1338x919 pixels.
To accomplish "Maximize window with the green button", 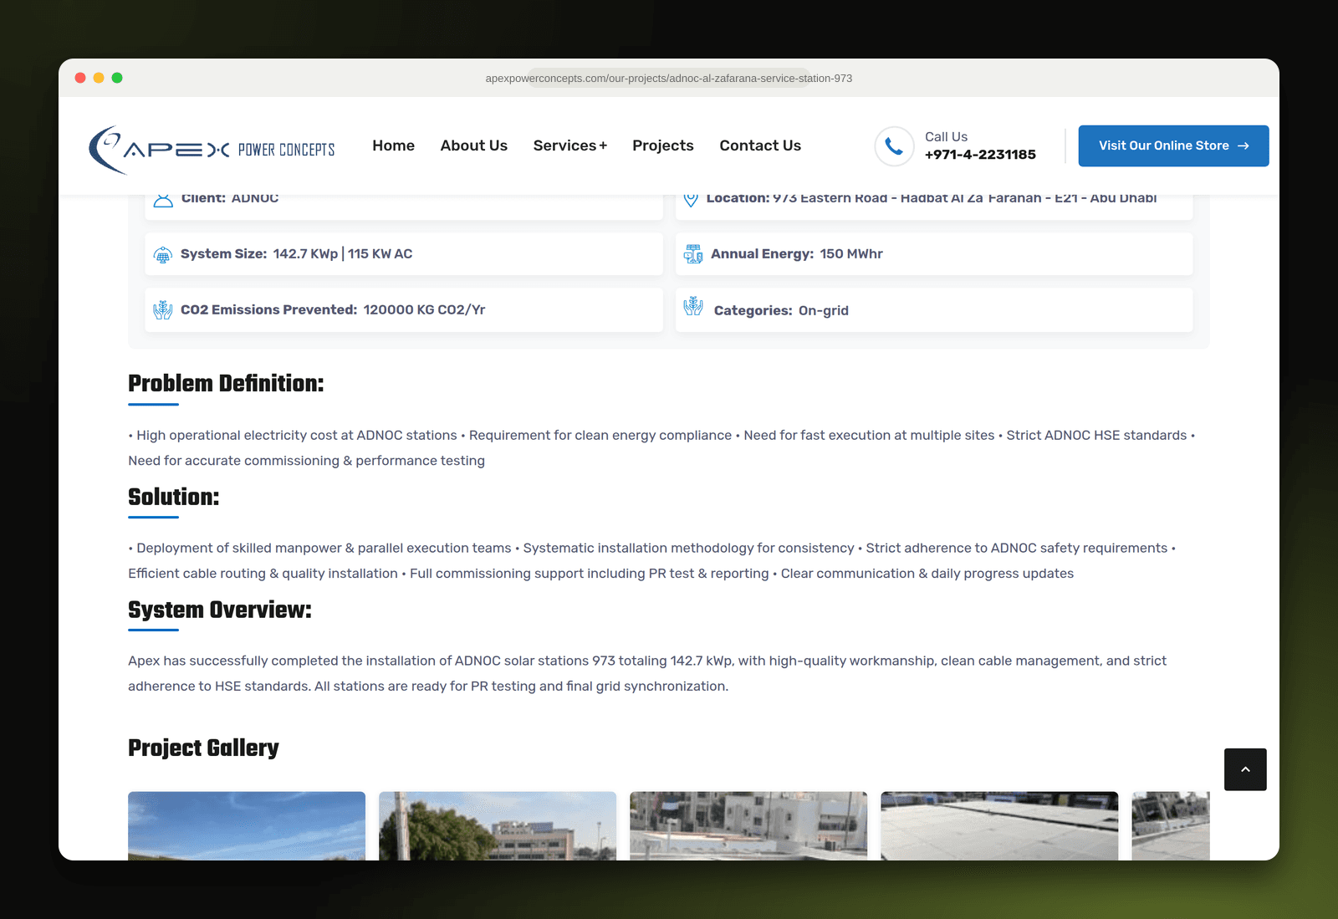I will click(x=117, y=78).
